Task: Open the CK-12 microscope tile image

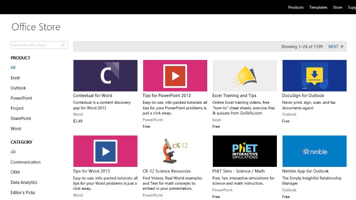Action: coord(175,151)
